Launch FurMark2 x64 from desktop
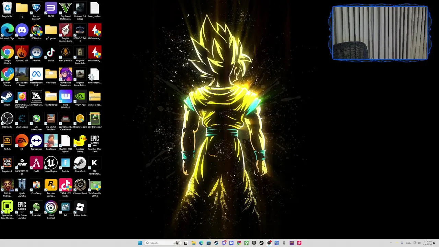The width and height of the screenshot is (439, 247). (x=22, y=54)
